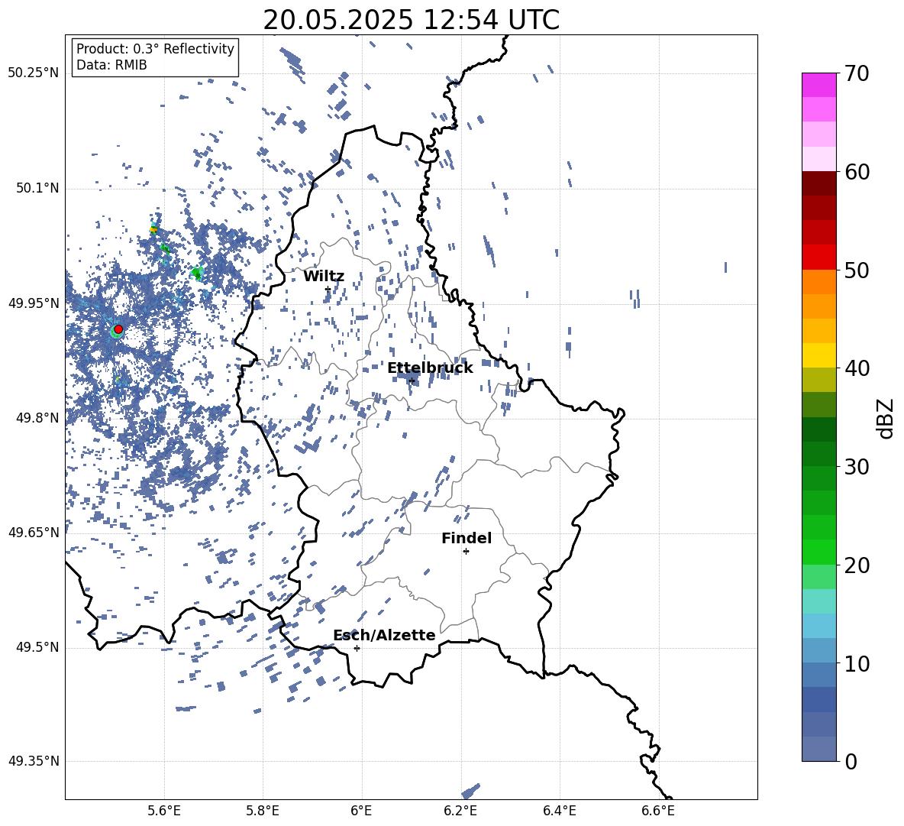
Task: Click the Findel station cross marker
Action: point(466,552)
